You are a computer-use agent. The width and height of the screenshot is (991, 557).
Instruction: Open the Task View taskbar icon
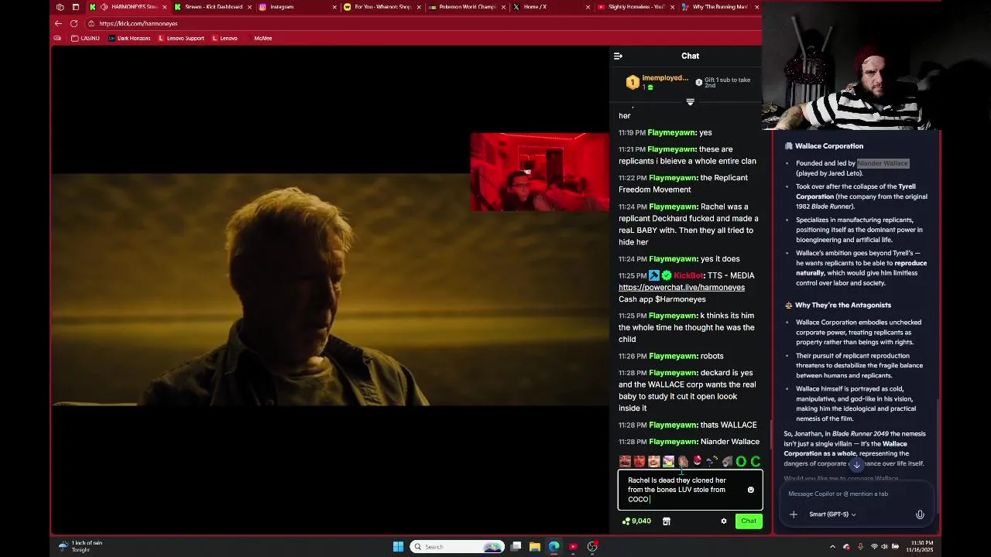(516, 547)
